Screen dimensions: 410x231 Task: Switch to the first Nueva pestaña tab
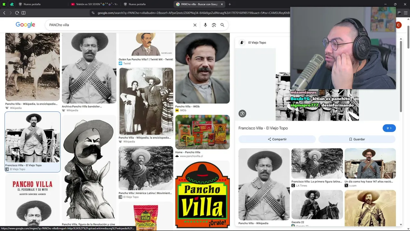pyautogui.click(x=42, y=4)
